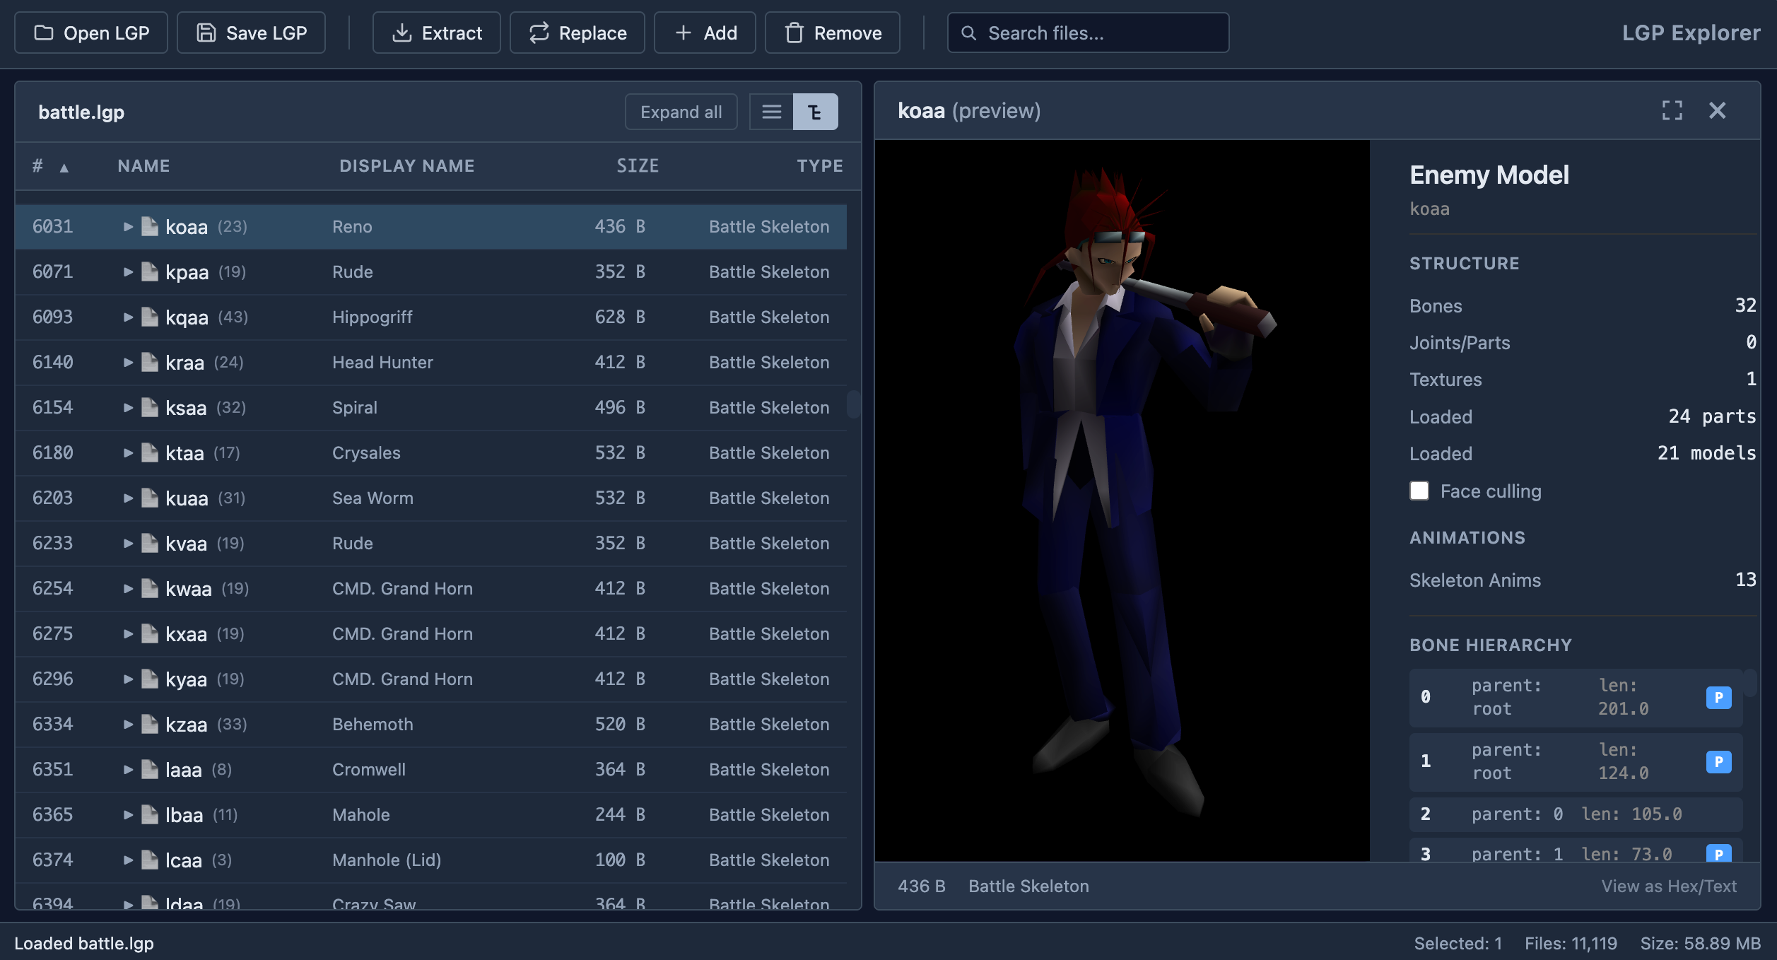Select the kxaa CMD. Grand Horn row
1777x960 pixels.
(x=430, y=633)
